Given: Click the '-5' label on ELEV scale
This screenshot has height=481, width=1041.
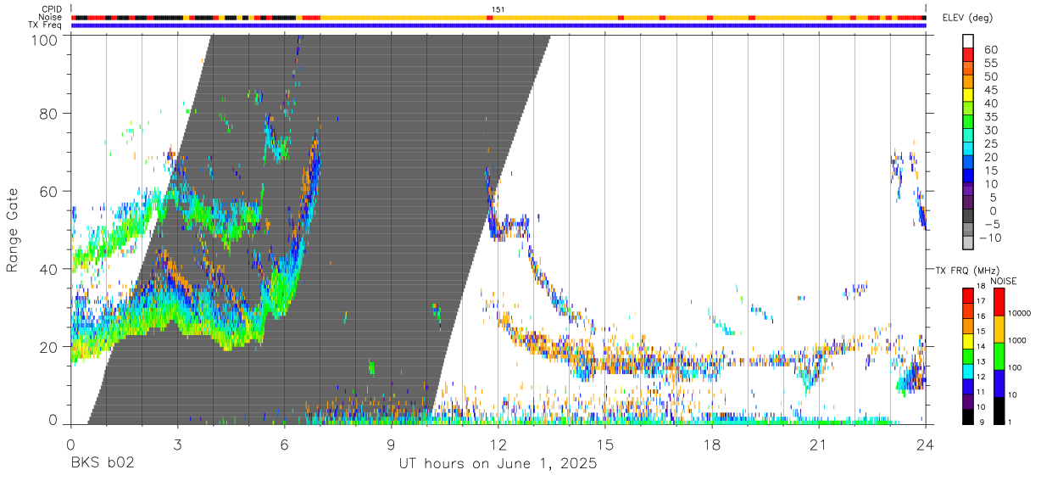Looking at the screenshot, I should (x=991, y=225).
